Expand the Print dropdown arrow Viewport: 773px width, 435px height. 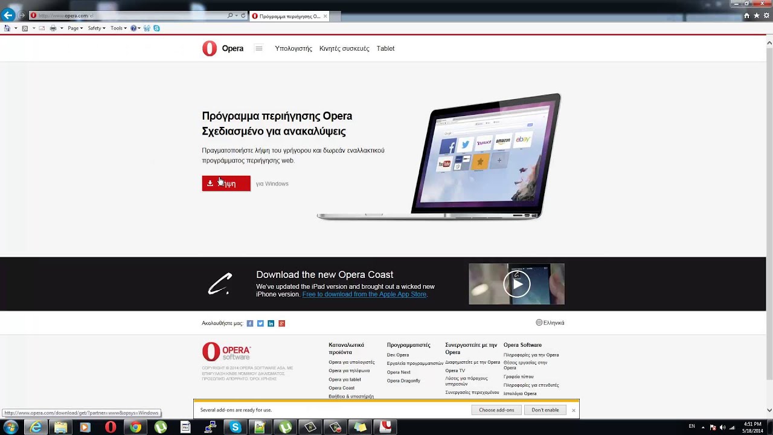click(61, 28)
